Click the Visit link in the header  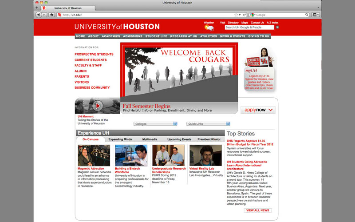222,23
